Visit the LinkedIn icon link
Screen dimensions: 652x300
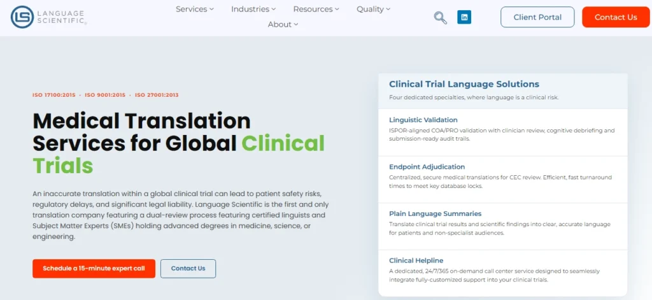[x=464, y=17]
